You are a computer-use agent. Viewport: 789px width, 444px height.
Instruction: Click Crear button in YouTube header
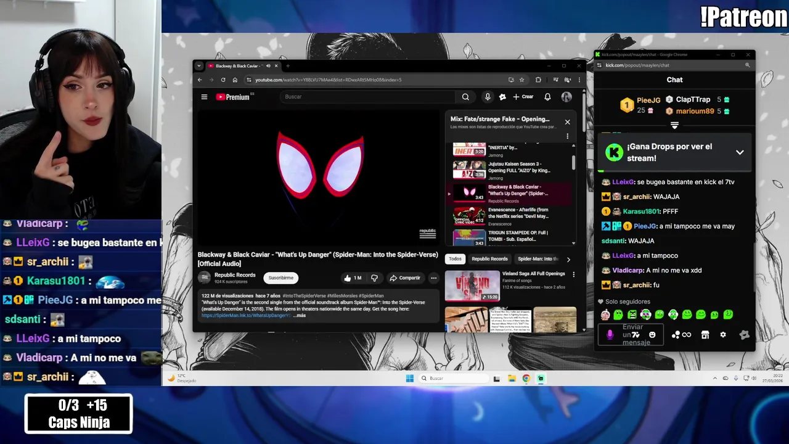tap(523, 97)
